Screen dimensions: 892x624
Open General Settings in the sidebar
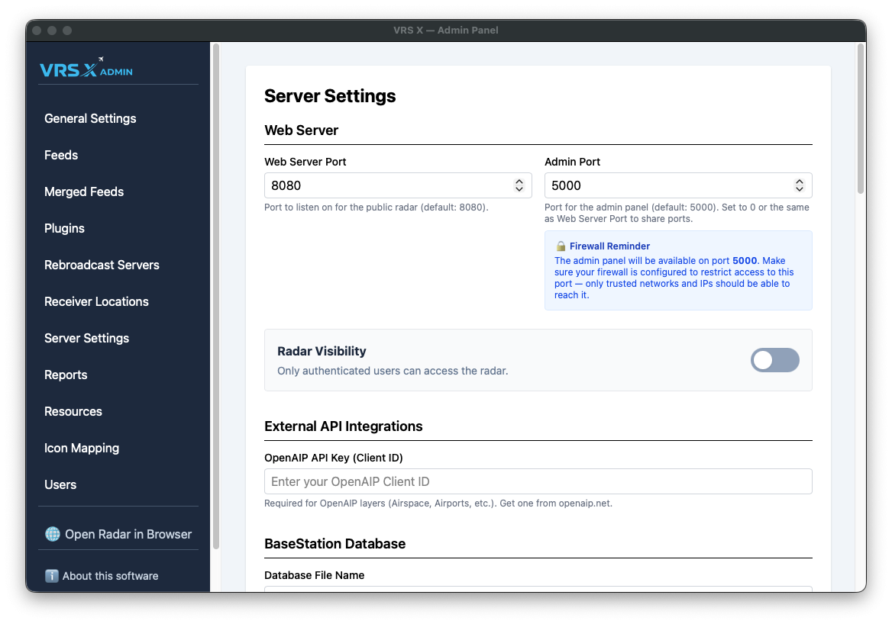90,118
